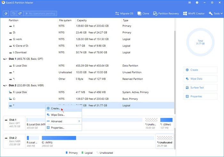Choose Properties... in context menu
224x157 pixels.
tap(64, 128)
